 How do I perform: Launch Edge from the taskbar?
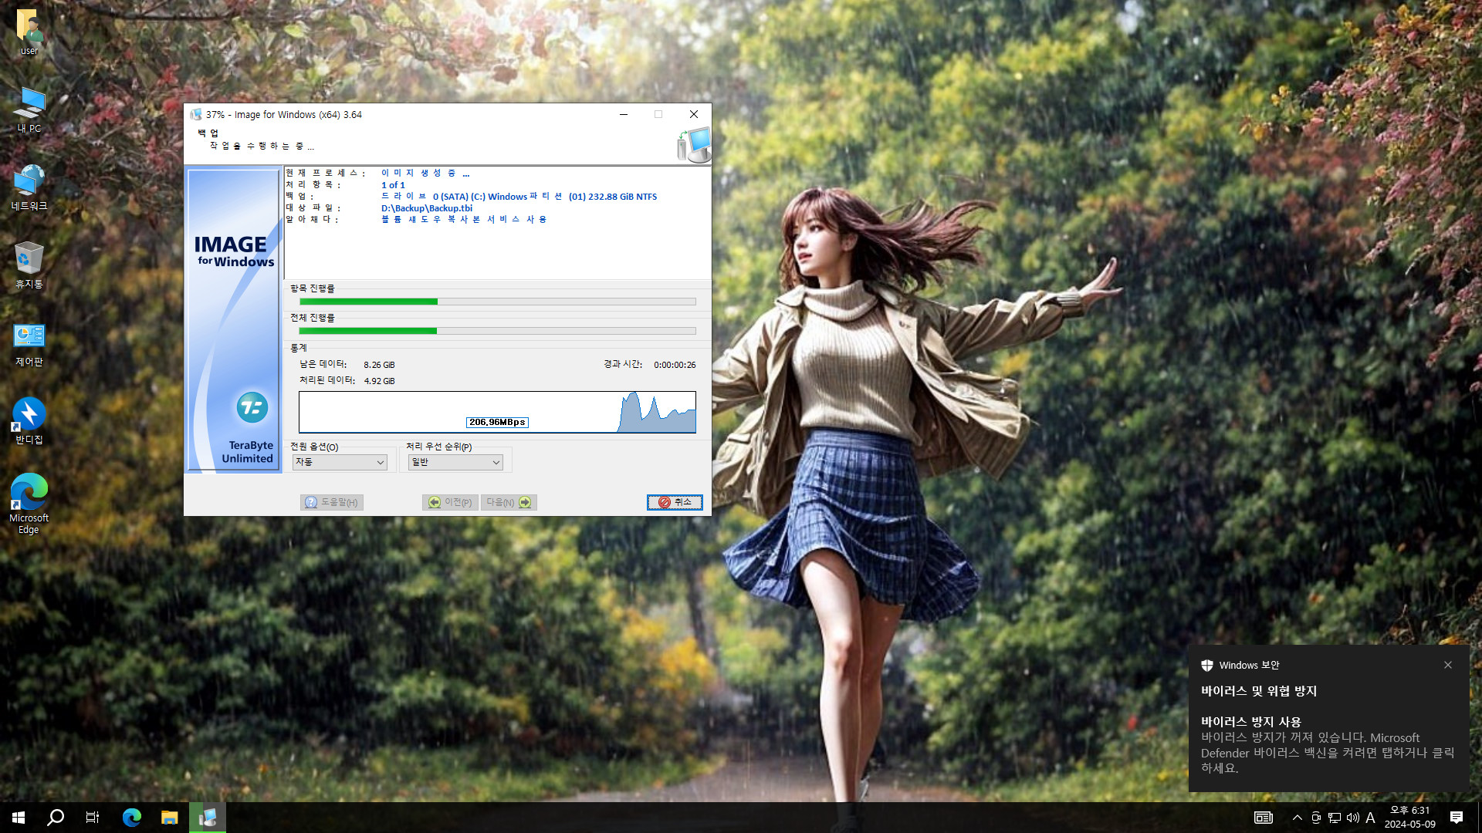132,818
